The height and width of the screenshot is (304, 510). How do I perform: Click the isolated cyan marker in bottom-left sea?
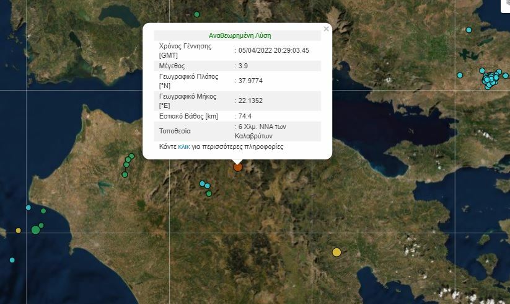pos(12,260)
